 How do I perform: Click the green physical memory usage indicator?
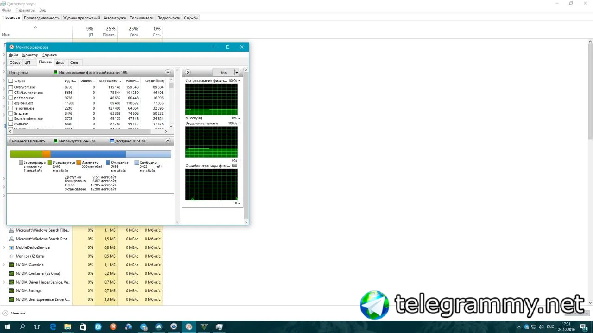(x=56, y=73)
